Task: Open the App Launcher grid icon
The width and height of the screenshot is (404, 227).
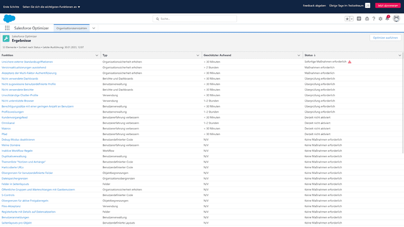Action: [x=7, y=27]
